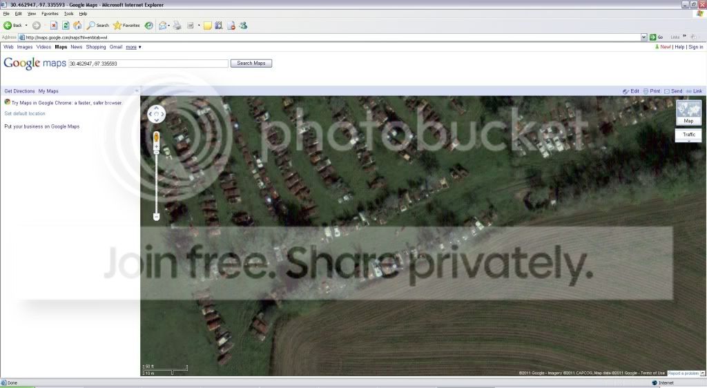Click Put your business on Google Maps
This screenshot has height=388, width=707.
pyautogui.click(x=42, y=126)
